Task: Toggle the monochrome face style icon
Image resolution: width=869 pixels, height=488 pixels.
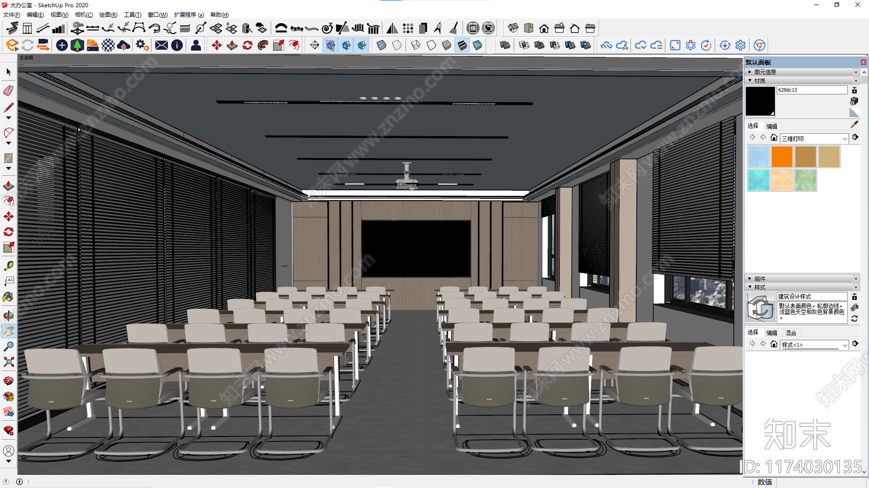Action: click(477, 45)
